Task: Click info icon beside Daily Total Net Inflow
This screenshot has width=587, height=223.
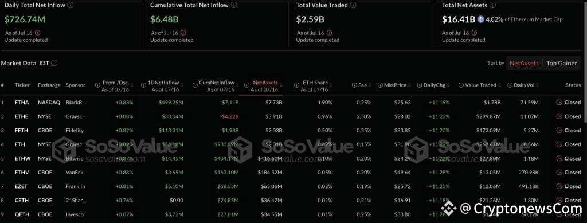Action: [x=71, y=5]
